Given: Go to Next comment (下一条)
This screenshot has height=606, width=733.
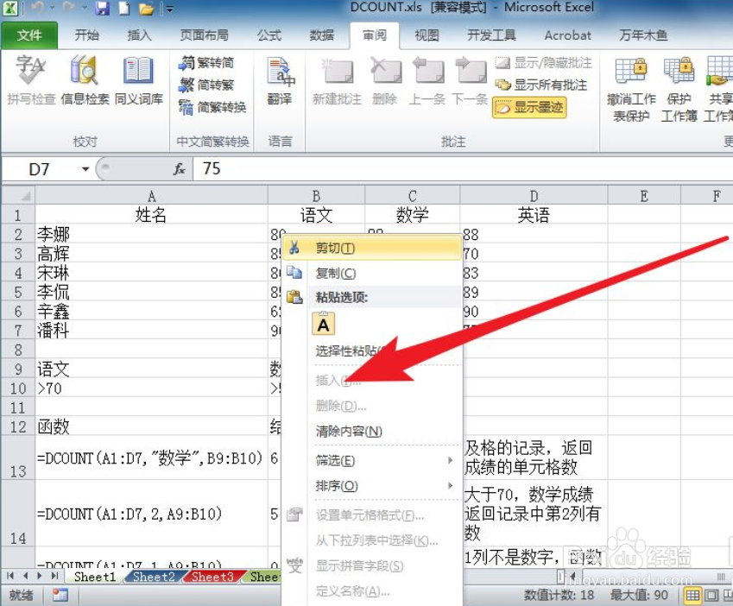Looking at the screenshot, I should point(471,80).
